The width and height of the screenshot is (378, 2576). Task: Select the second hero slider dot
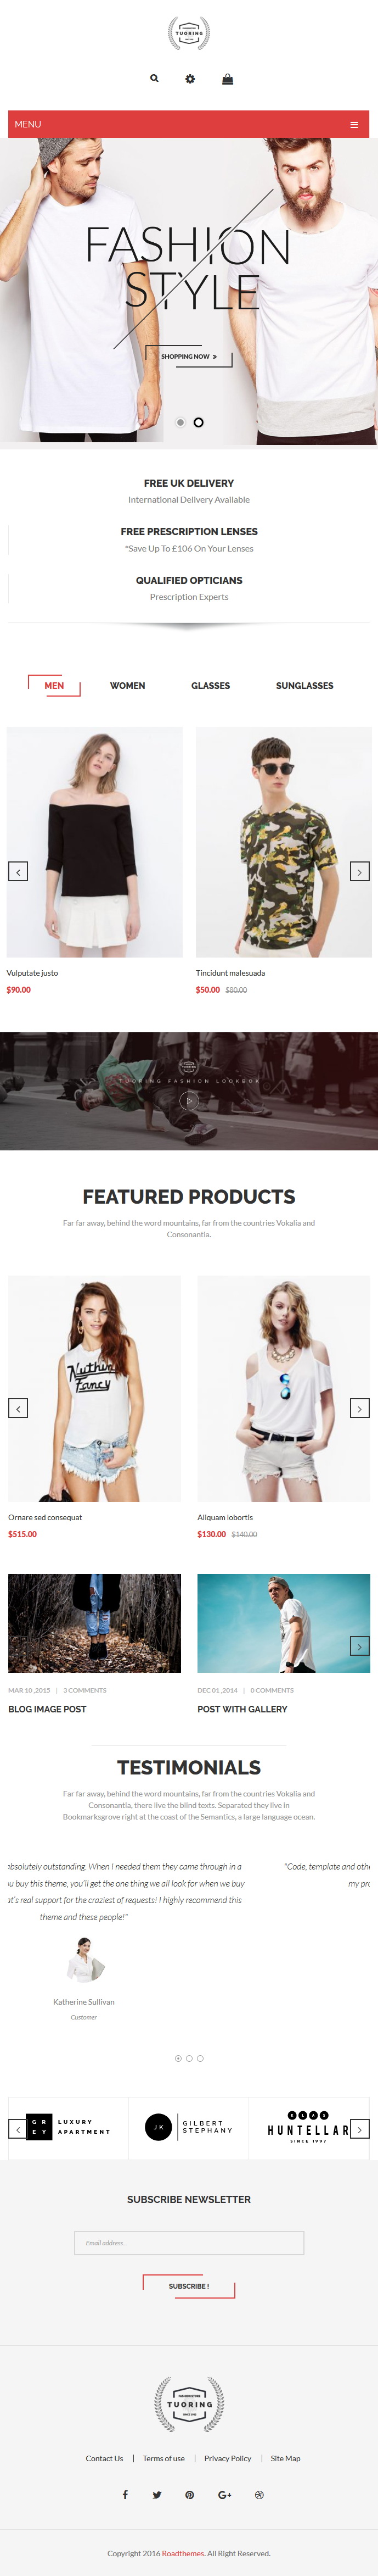click(199, 422)
